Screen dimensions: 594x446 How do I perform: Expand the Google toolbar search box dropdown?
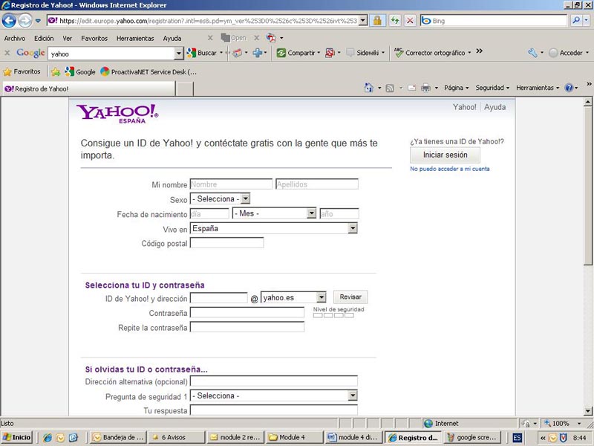point(179,54)
